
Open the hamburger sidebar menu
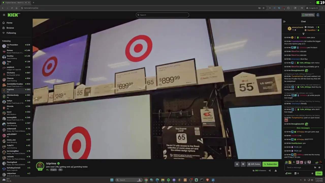(x=4, y=15)
